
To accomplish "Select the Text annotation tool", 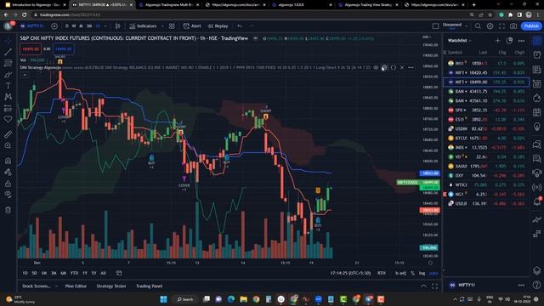I will 8,85.
